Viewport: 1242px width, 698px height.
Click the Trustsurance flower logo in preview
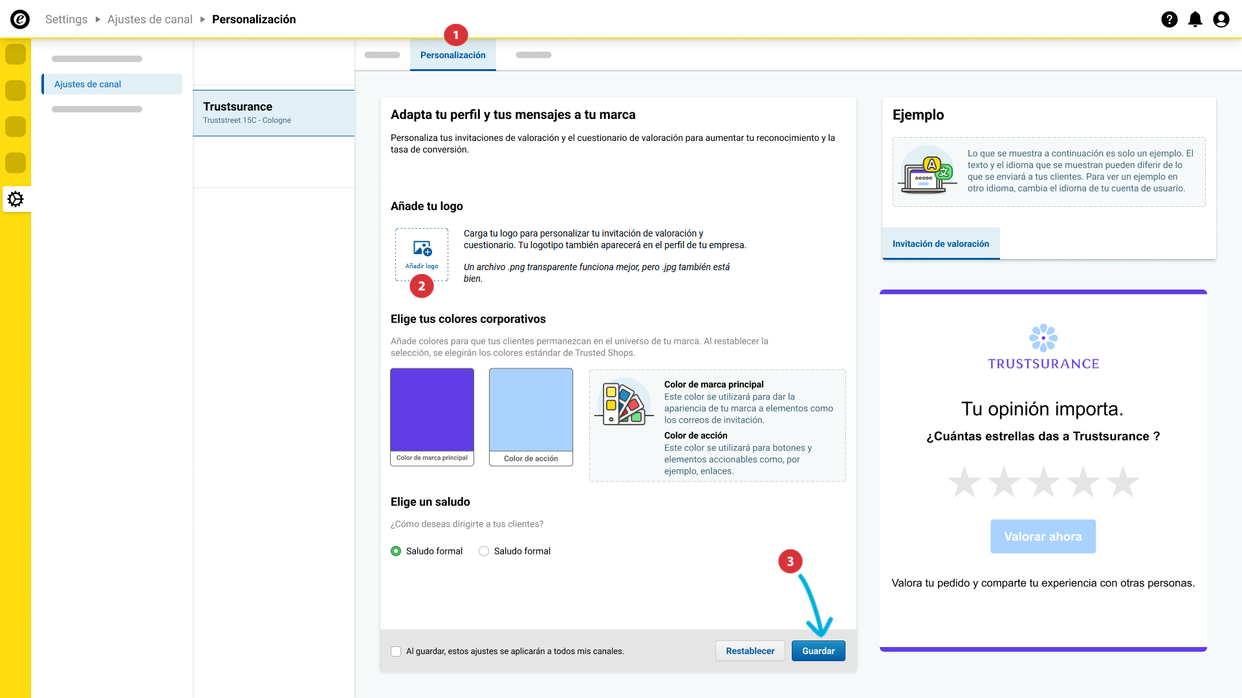pos(1043,338)
